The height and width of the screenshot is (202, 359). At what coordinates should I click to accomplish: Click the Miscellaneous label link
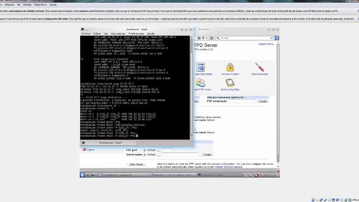pos(259,74)
